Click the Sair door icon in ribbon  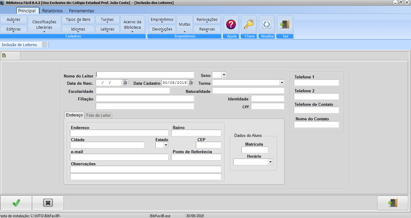(x=285, y=24)
